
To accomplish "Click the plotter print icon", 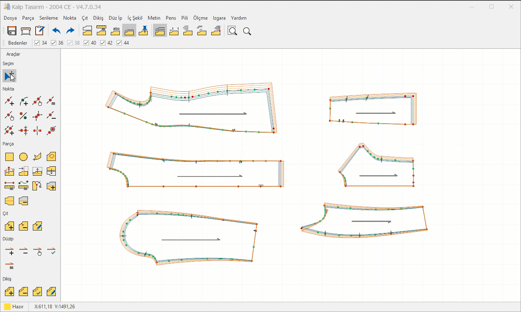I will click(x=26, y=31).
